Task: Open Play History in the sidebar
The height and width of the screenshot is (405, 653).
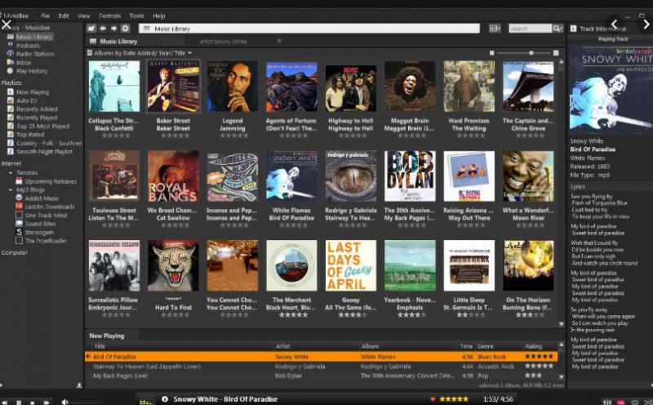Action: 32,71
